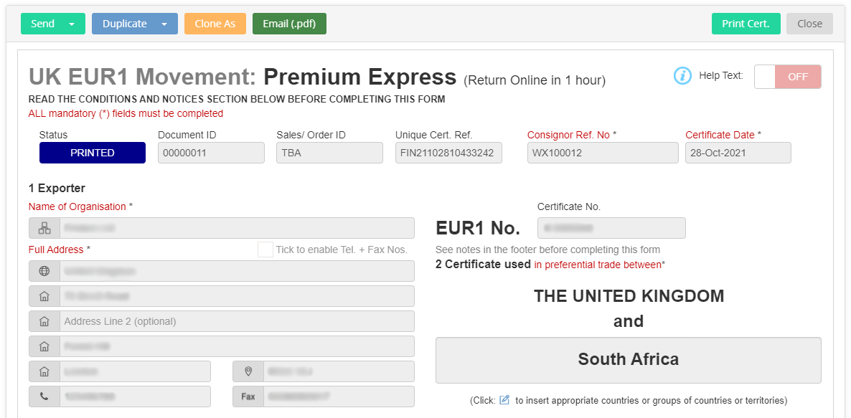This screenshot has height=418, width=851.
Task: Open the Send dropdown arrow
Action: pyautogui.click(x=72, y=24)
